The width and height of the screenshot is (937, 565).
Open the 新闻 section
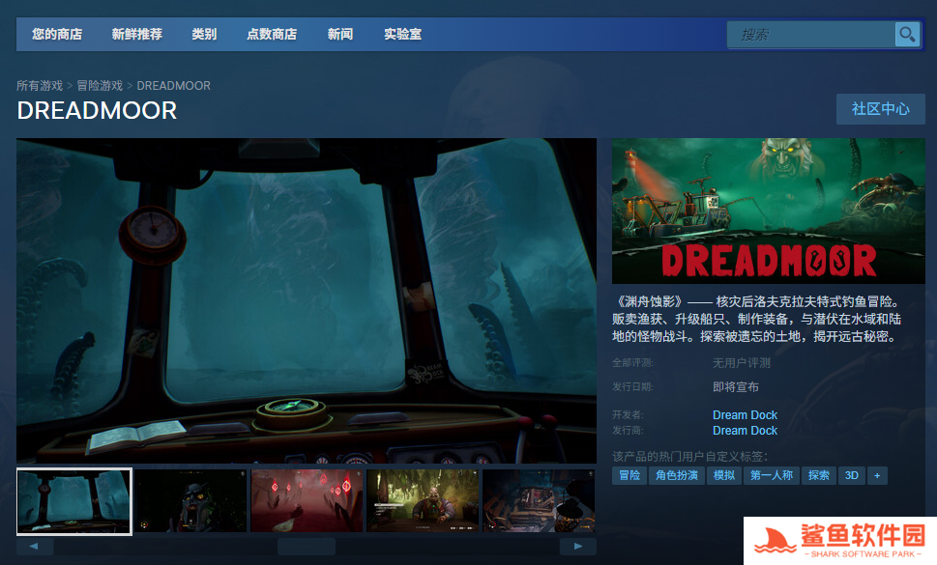point(340,35)
